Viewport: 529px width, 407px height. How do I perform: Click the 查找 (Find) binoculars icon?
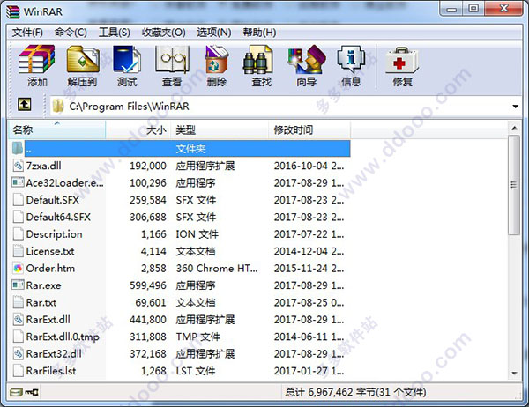pyautogui.click(x=257, y=59)
